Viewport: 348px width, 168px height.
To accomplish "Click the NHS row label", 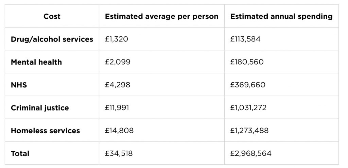I will click(19, 85).
